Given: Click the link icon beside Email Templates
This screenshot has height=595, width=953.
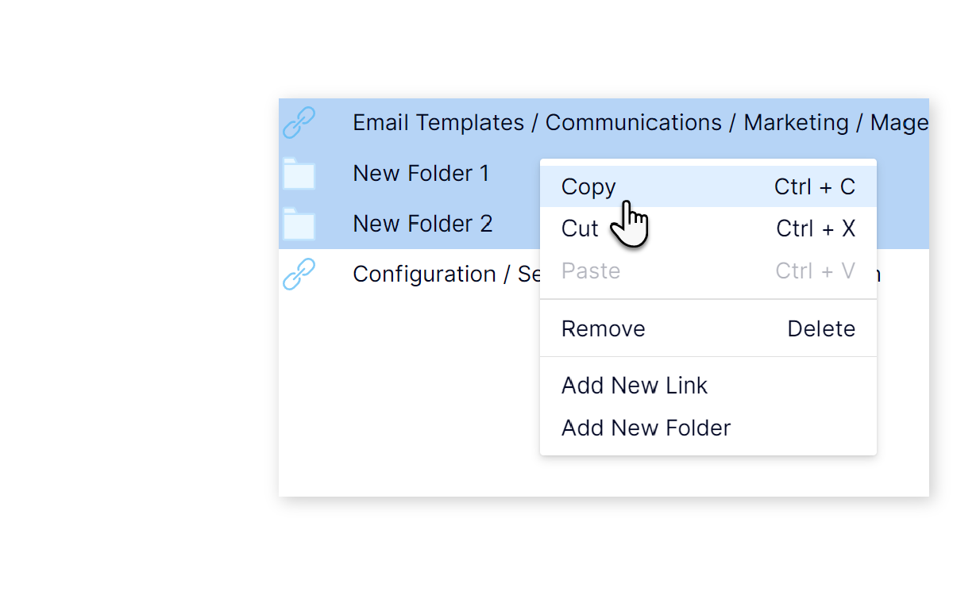Looking at the screenshot, I should (299, 123).
